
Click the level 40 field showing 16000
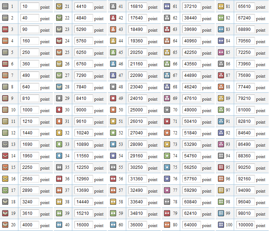pyautogui.click(x=83, y=225)
